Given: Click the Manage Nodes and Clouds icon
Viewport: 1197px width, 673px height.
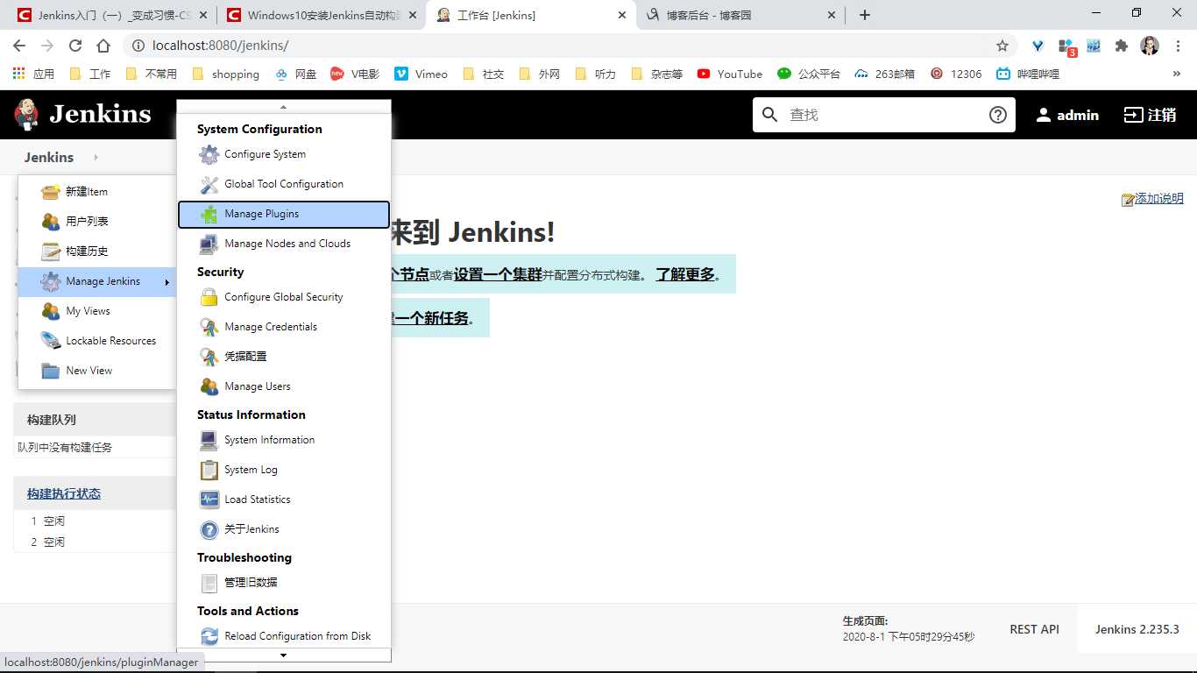Looking at the screenshot, I should pos(209,244).
